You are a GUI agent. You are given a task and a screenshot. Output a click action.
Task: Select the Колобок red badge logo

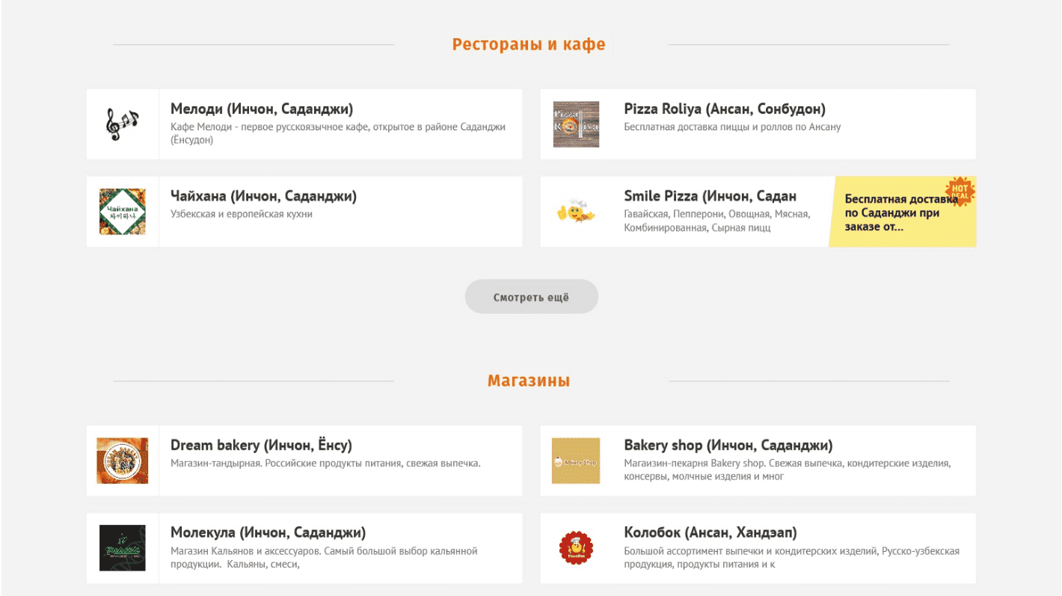tap(576, 548)
